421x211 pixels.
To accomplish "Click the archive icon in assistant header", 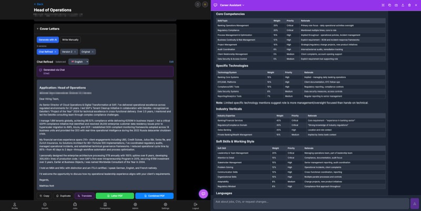I will click(396, 5).
